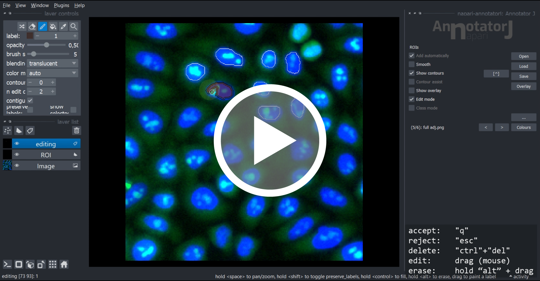Click the shuffle colors icon
The height and width of the screenshot is (281, 540).
[x=22, y=26]
